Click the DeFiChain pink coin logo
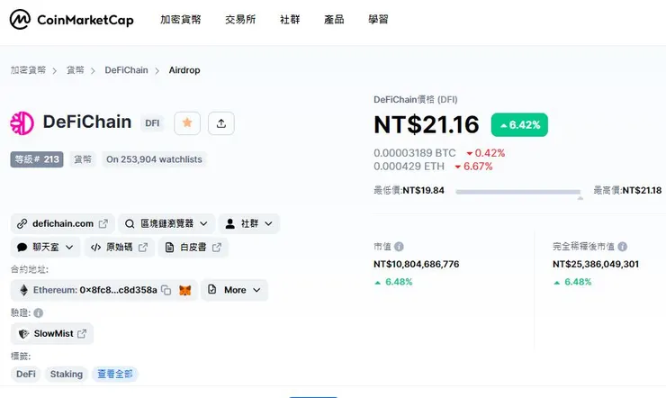This screenshot has width=666, height=398. [x=22, y=123]
